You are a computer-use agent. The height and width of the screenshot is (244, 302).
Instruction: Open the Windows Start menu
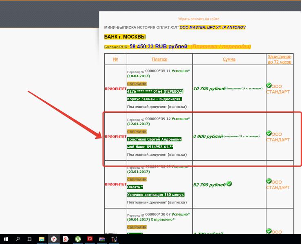point(6,239)
